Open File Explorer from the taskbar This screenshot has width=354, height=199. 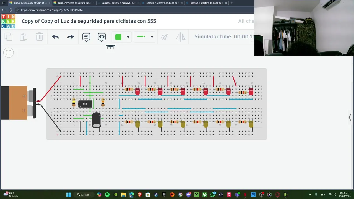click(123, 195)
